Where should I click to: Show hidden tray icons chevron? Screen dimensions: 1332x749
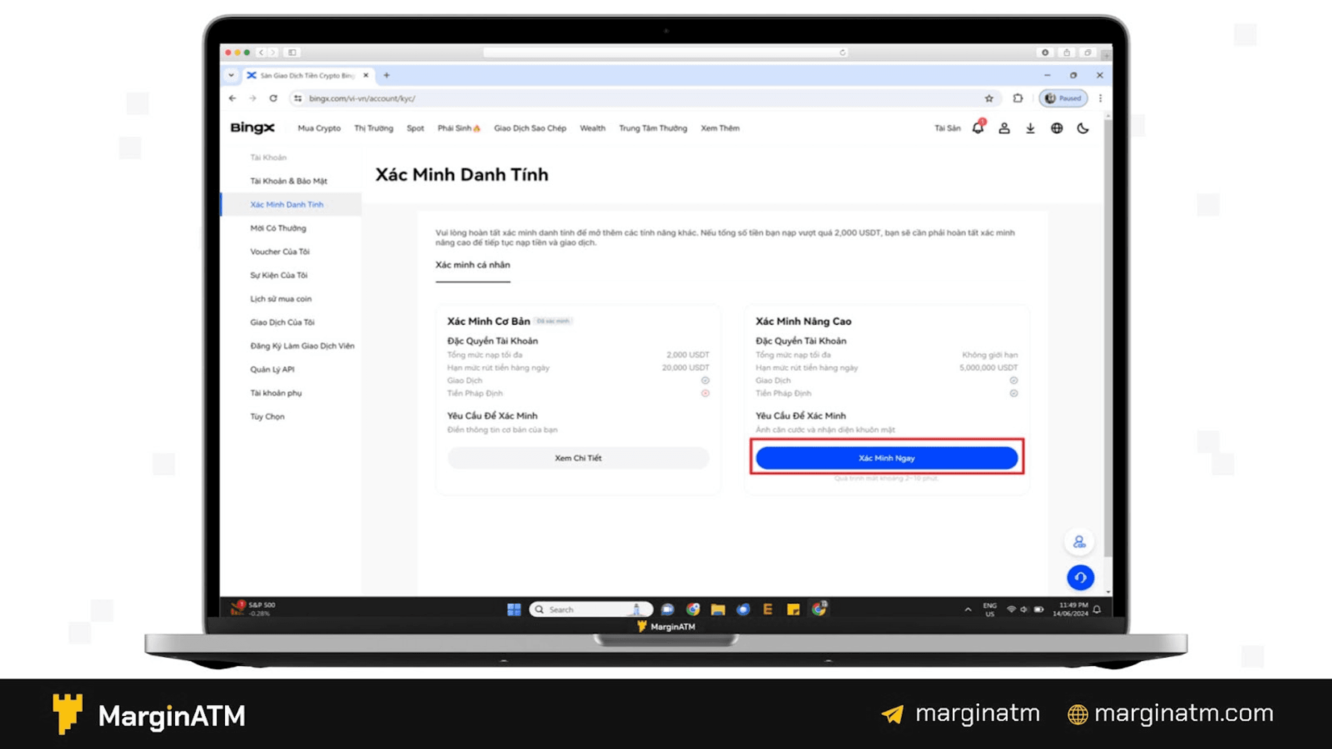(x=968, y=609)
